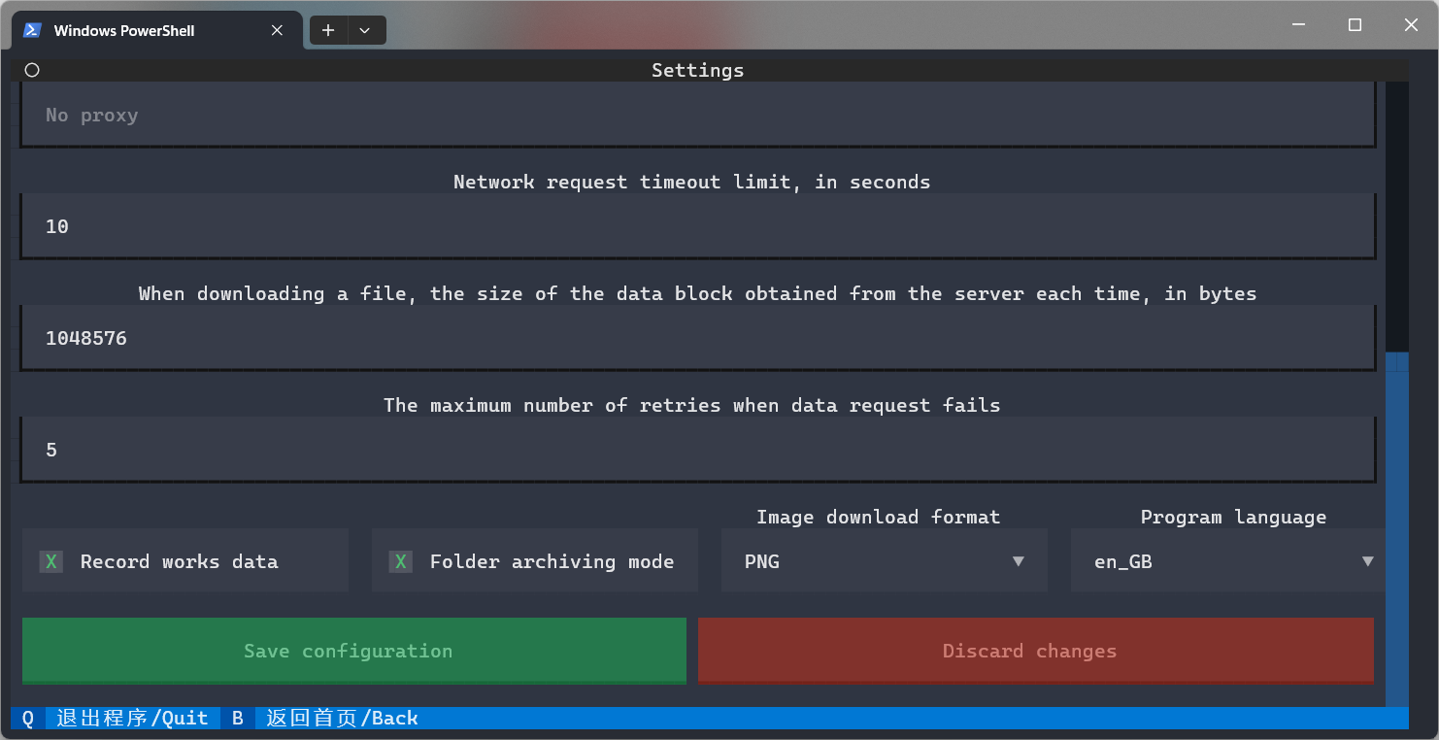1439x740 pixels.
Task: Click the Save configuration button
Action: point(353,651)
